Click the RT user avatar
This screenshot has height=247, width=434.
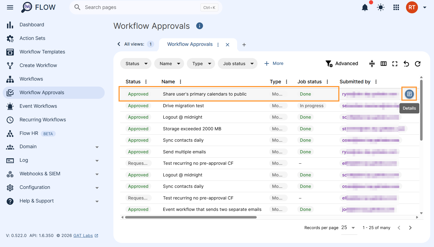pyautogui.click(x=412, y=7)
